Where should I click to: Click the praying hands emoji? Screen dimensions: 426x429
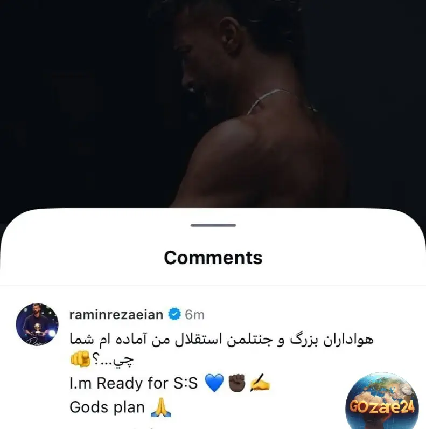[x=161, y=407]
